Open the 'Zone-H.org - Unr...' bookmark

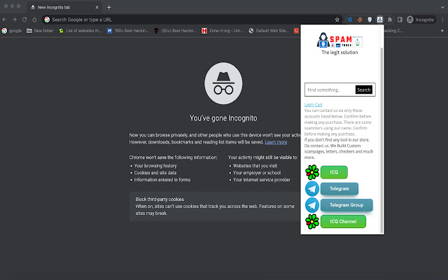(223, 31)
